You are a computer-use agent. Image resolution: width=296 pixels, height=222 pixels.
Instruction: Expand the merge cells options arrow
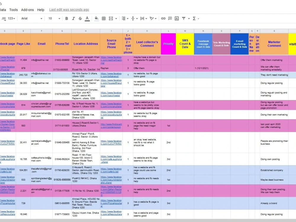116,18
